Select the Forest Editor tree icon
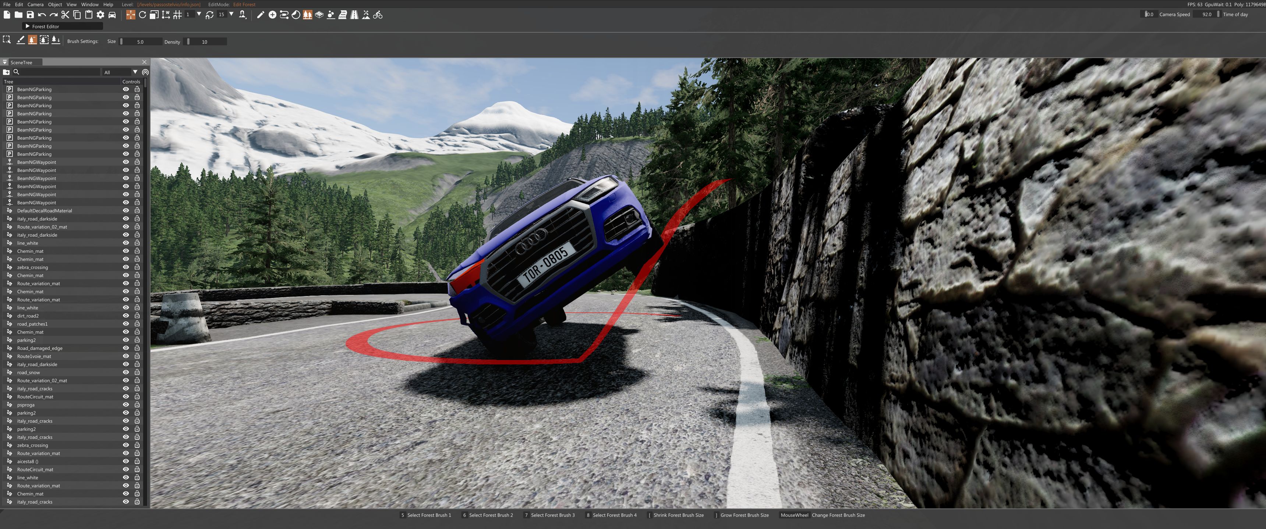This screenshot has height=529, width=1266. coord(308,15)
